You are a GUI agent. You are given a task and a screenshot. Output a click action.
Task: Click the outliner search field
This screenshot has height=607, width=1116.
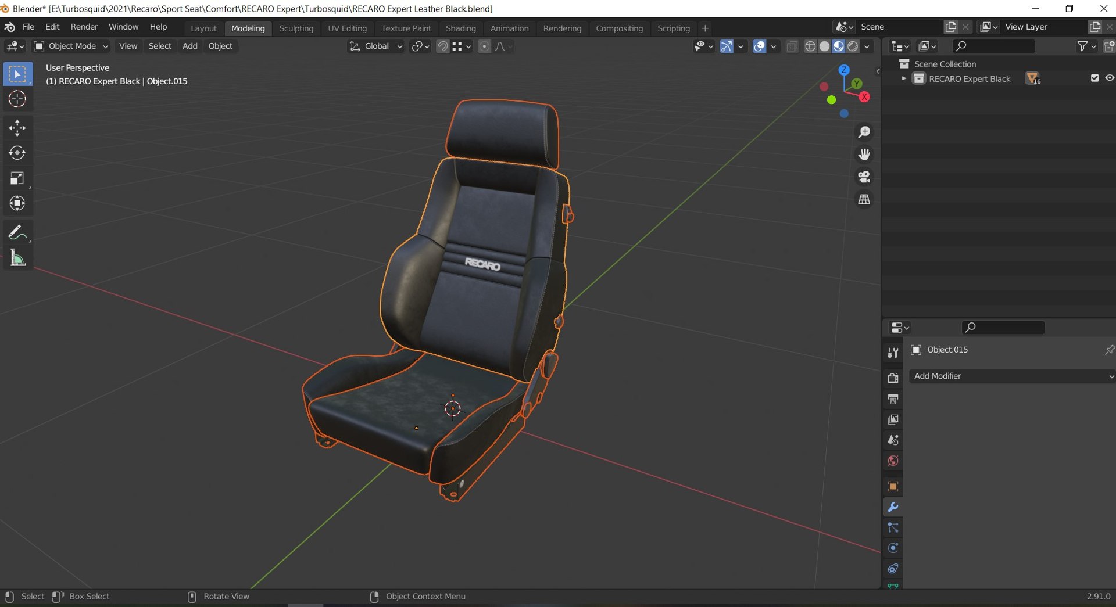click(x=993, y=46)
